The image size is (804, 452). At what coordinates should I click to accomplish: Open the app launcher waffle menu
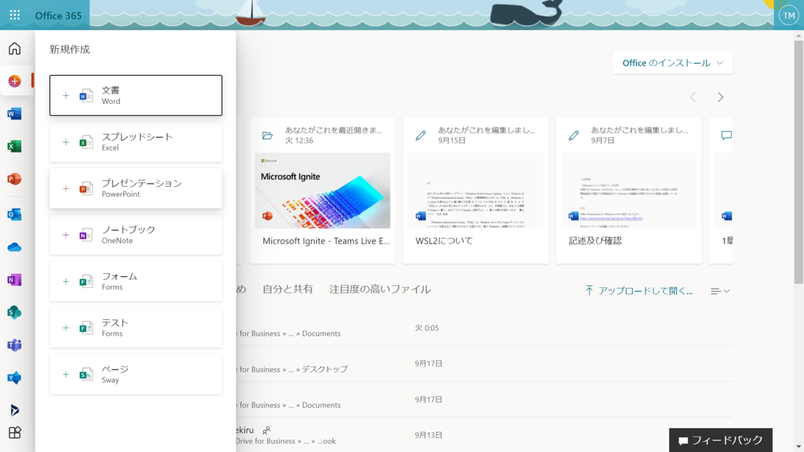point(15,15)
